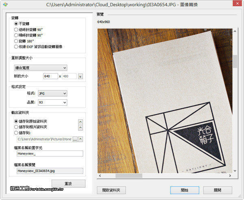Select 儲存到相片資料夾 save option
This screenshot has width=244, height=200.
pos(30,127)
